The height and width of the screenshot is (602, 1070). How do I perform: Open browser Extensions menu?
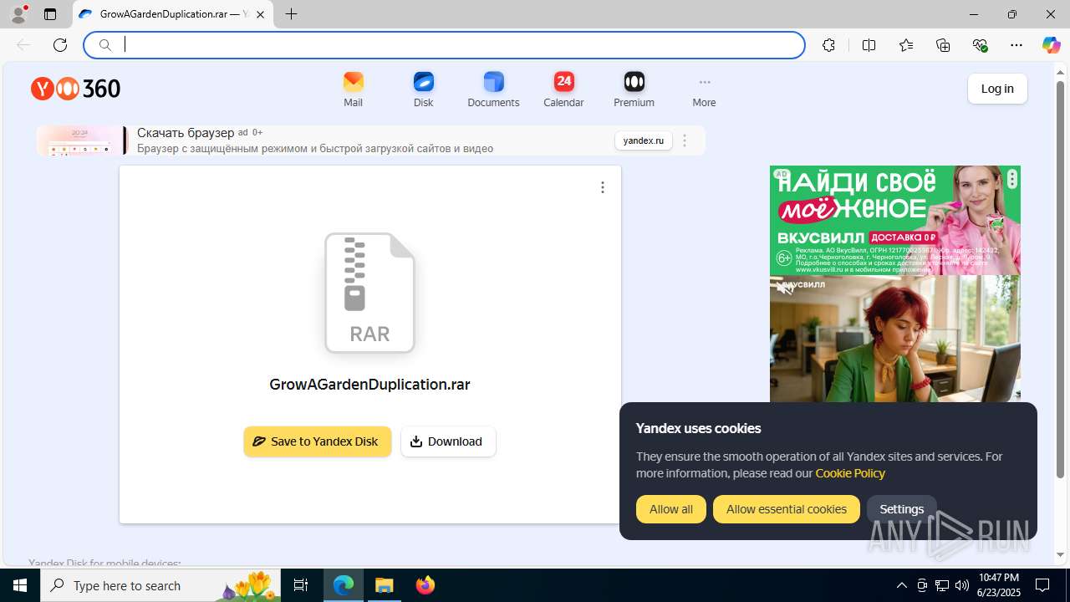[828, 45]
